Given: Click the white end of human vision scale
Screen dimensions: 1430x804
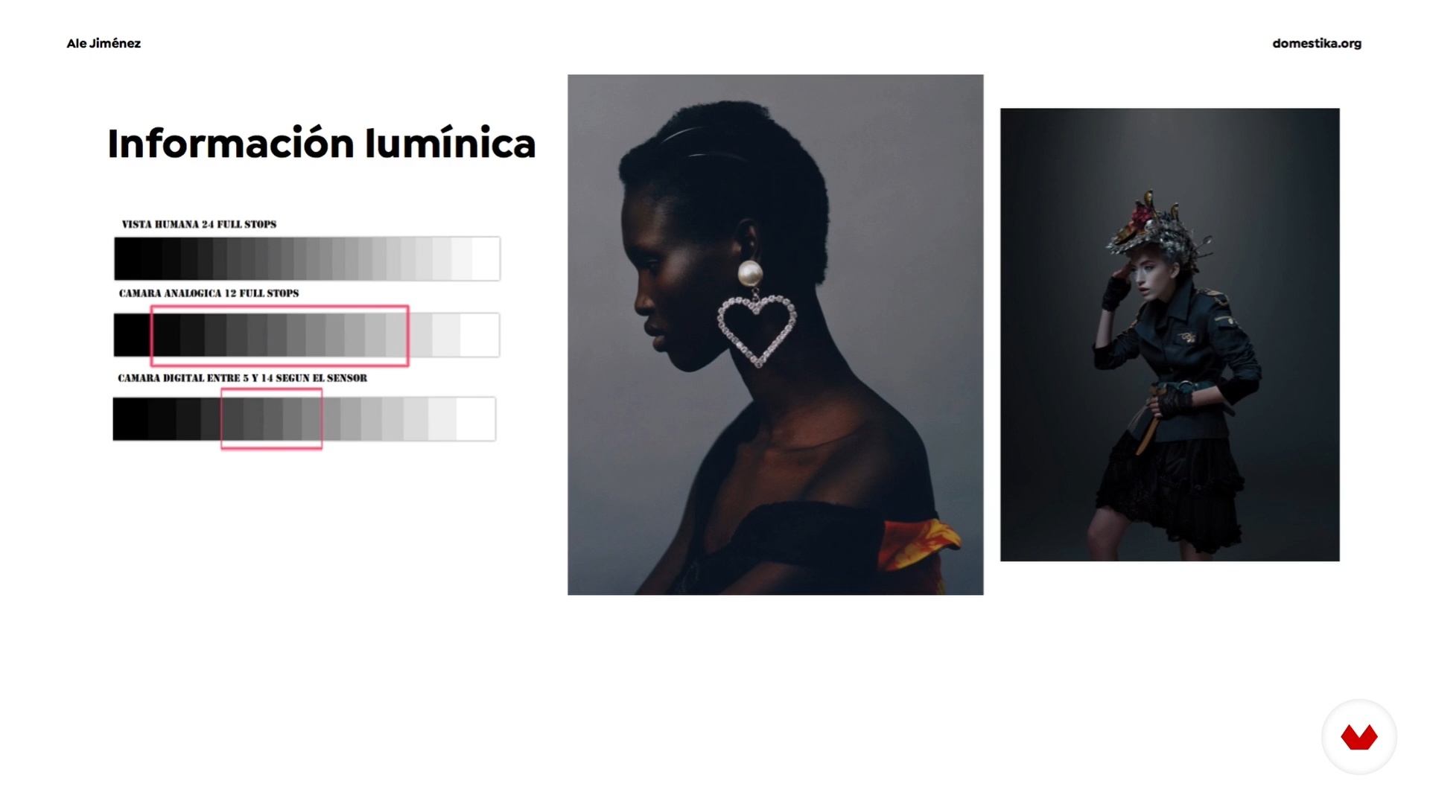Looking at the screenshot, I should click(x=486, y=258).
